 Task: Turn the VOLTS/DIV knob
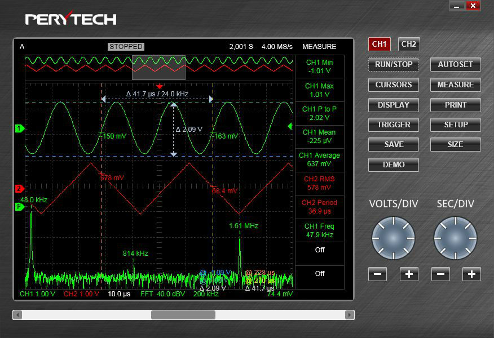pos(393,238)
